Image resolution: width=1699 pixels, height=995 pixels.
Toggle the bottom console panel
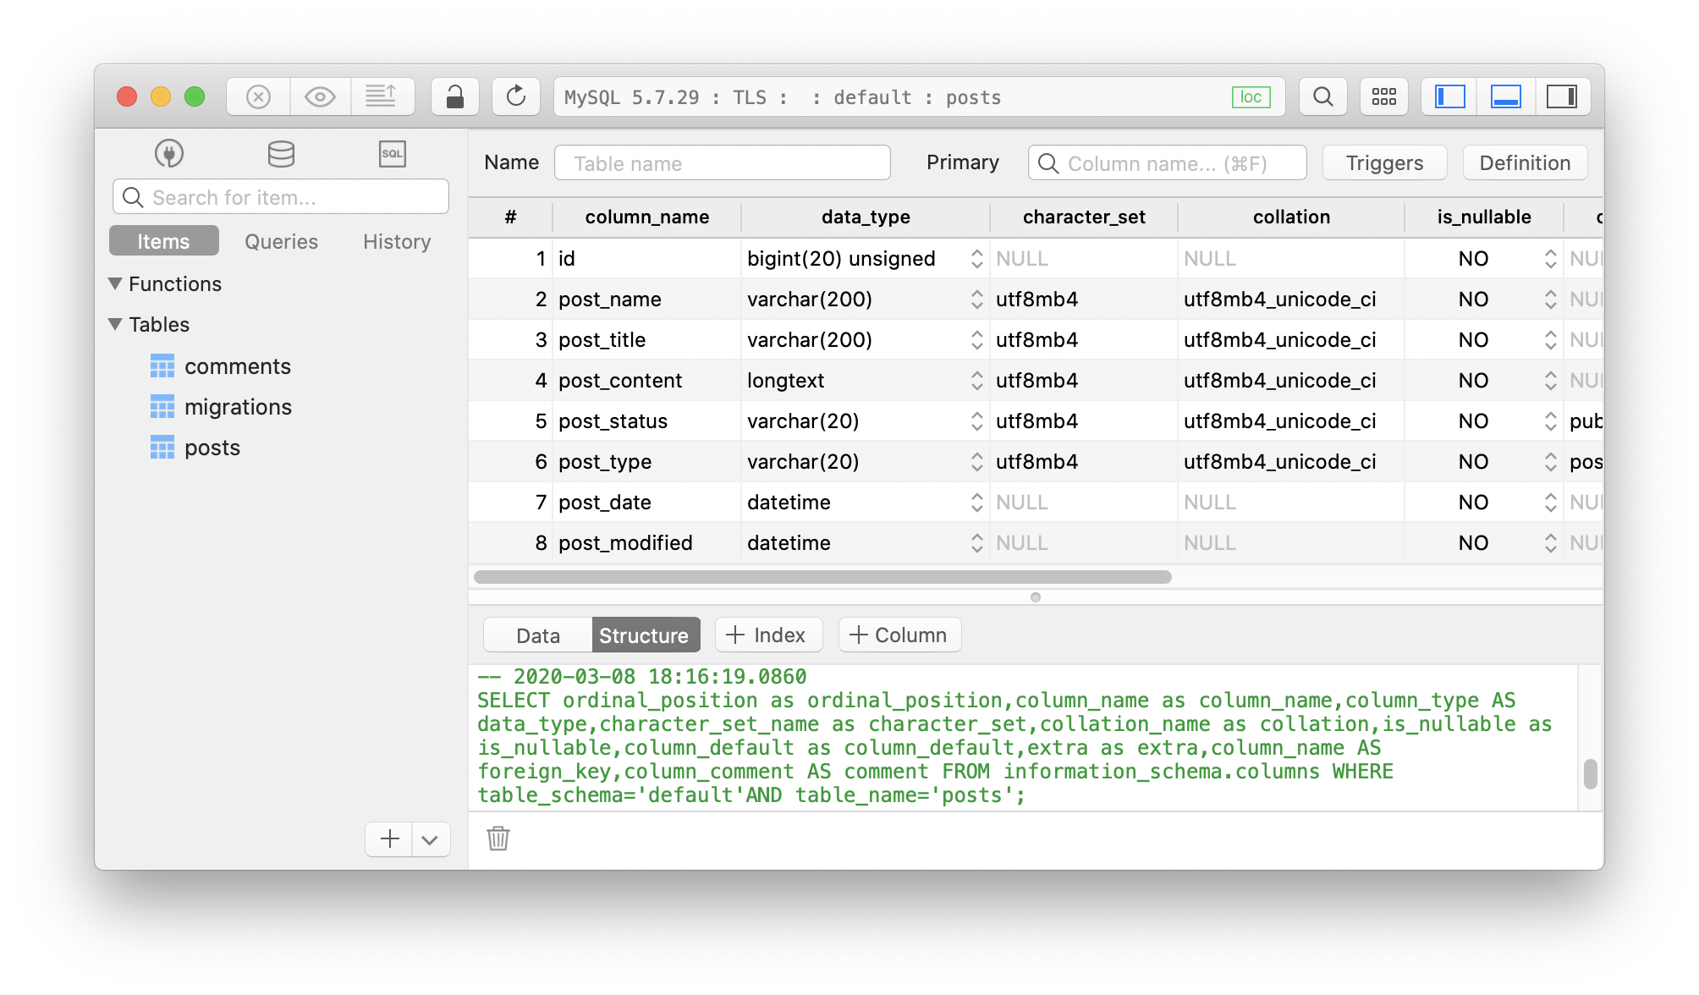[x=1505, y=97]
